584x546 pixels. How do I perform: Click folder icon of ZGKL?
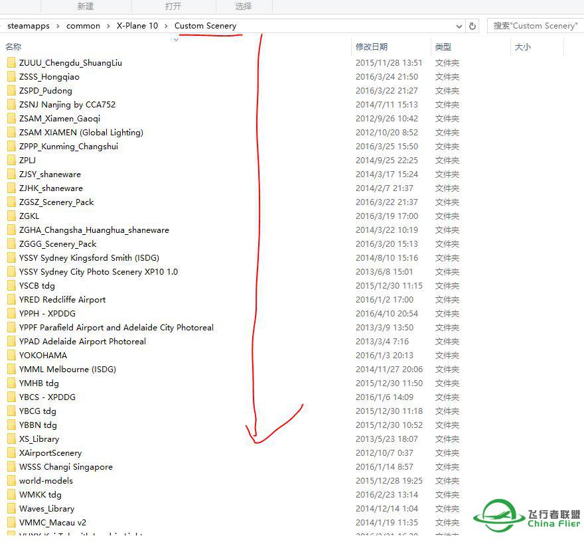(x=11, y=216)
